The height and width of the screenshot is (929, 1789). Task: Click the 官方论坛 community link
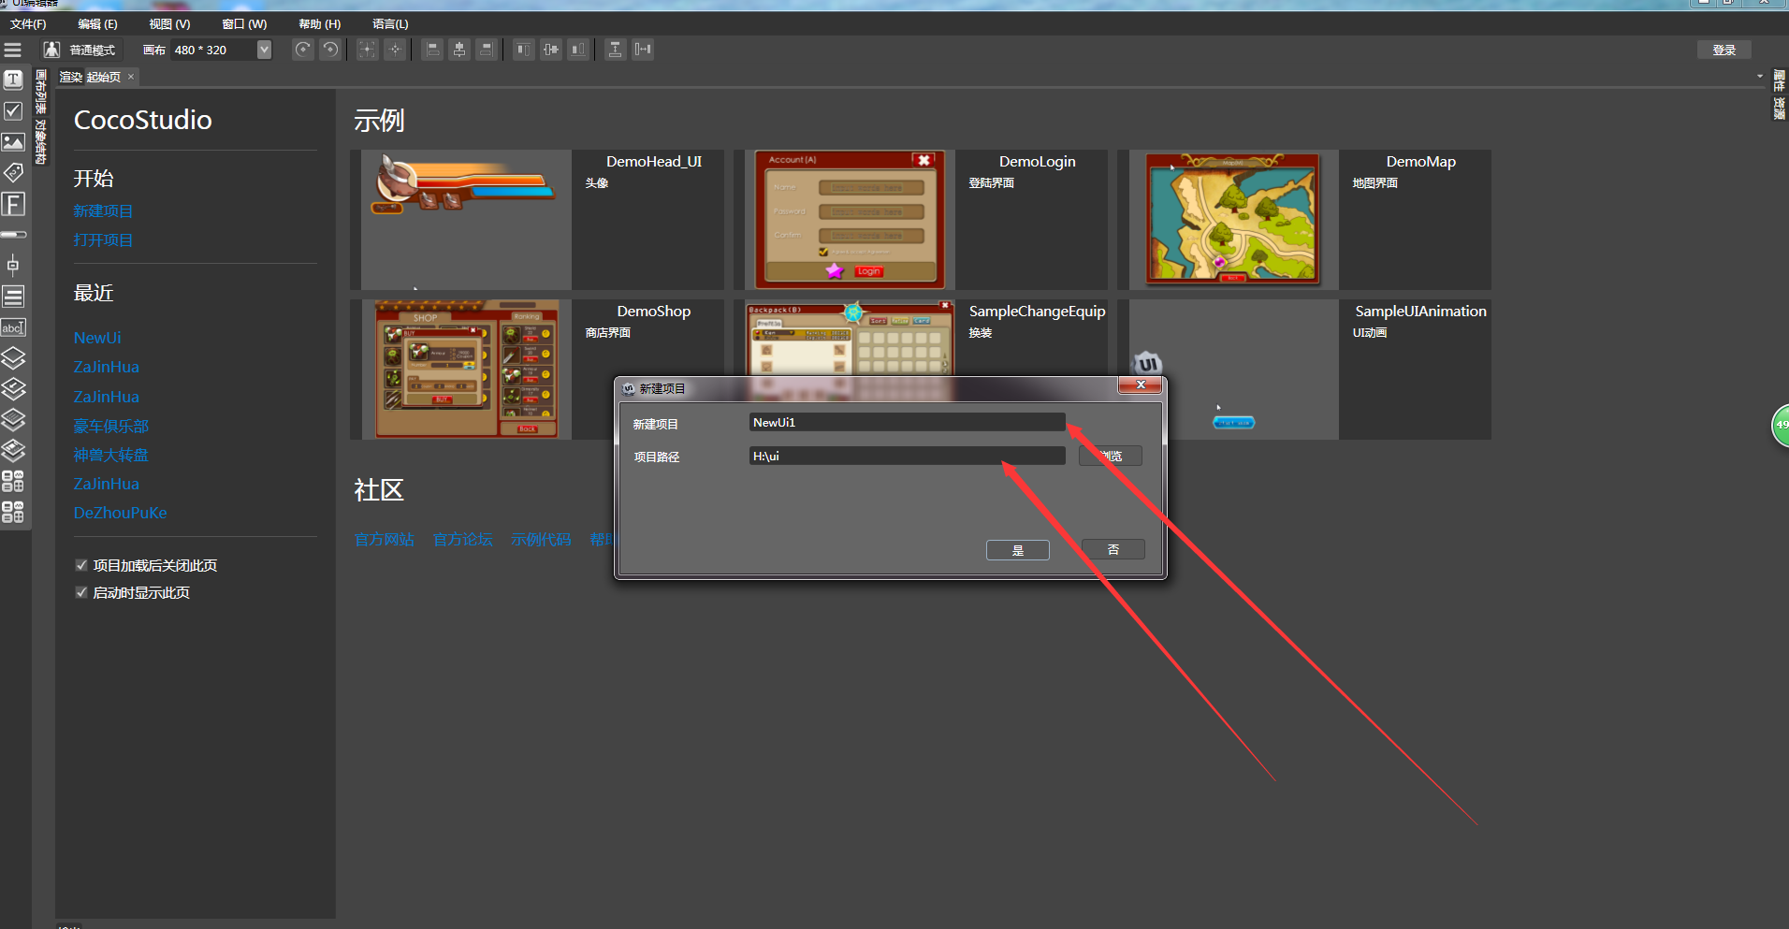[x=462, y=540]
